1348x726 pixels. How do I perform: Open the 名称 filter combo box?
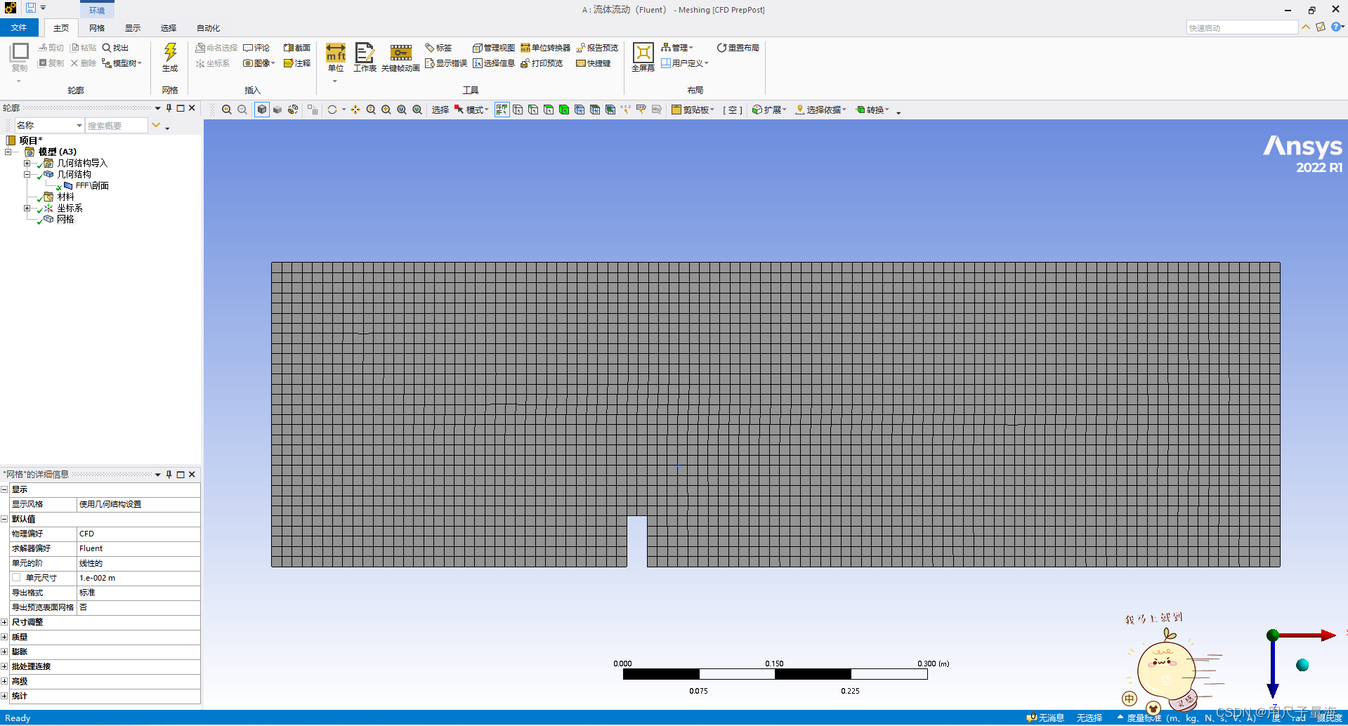pyautogui.click(x=49, y=125)
